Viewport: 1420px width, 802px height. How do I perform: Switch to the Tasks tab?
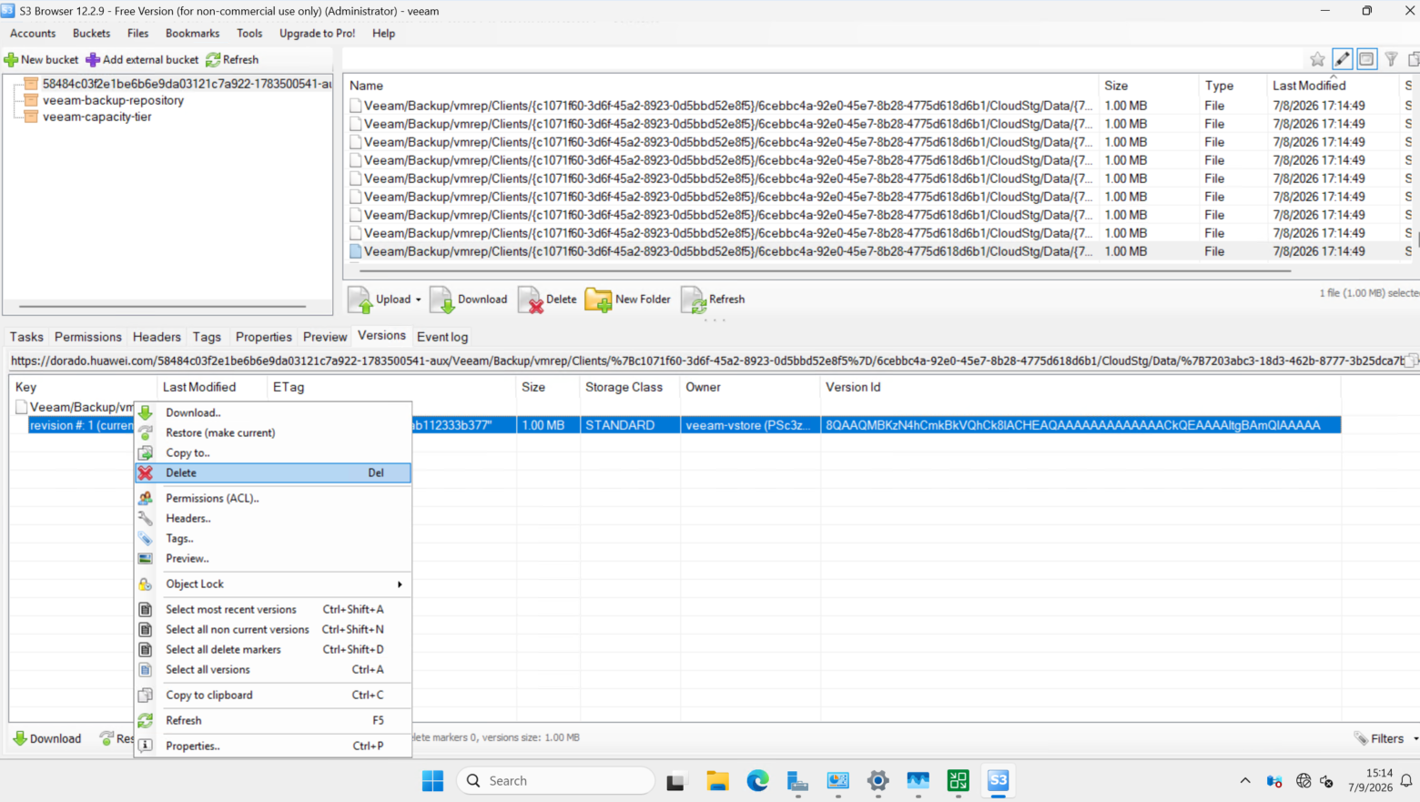(26, 337)
